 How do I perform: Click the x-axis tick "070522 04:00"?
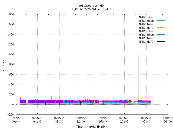tap(37, 120)
